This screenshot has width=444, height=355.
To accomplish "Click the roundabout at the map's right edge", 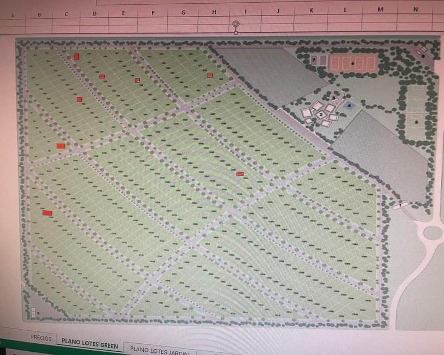I will coord(433,233).
